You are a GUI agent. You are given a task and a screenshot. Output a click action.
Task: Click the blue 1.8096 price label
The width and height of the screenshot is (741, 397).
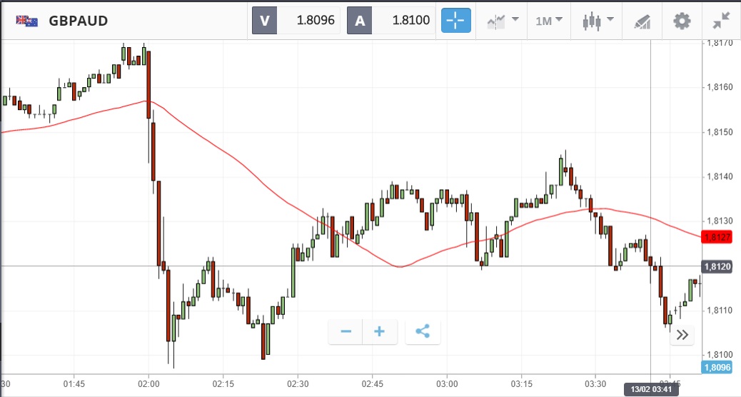[x=716, y=368]
